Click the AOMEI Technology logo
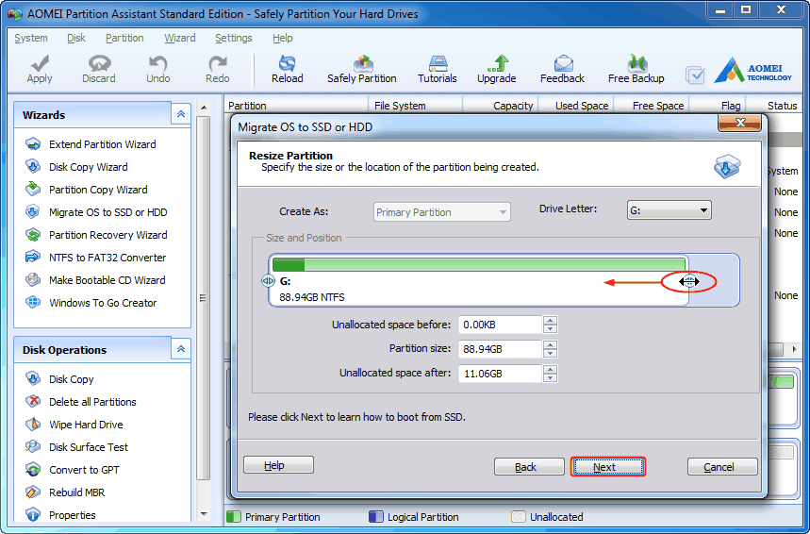This screenshot has height=534, width=810. click(753, 71)
